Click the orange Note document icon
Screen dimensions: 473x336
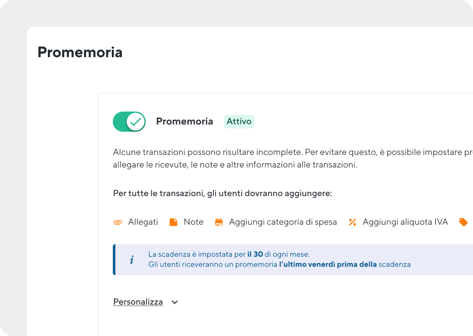click(173, 222)
